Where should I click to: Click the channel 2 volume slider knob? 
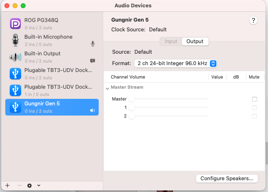[x=132, y=116]
